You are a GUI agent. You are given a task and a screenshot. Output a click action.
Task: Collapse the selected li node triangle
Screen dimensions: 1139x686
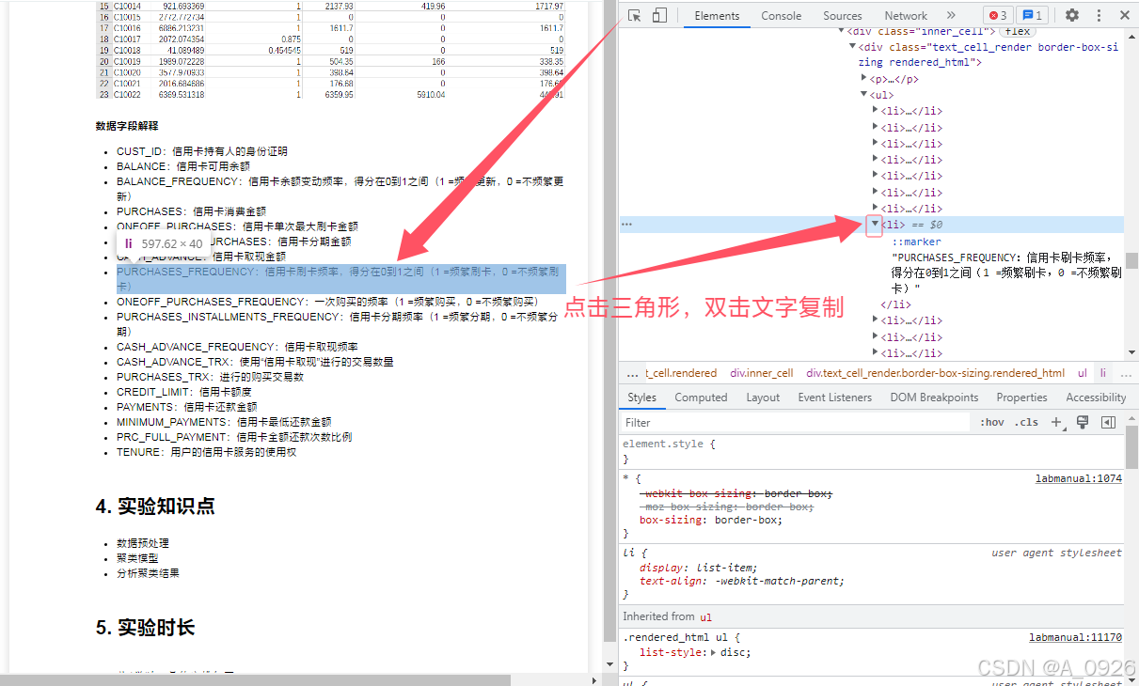(875, 224)
